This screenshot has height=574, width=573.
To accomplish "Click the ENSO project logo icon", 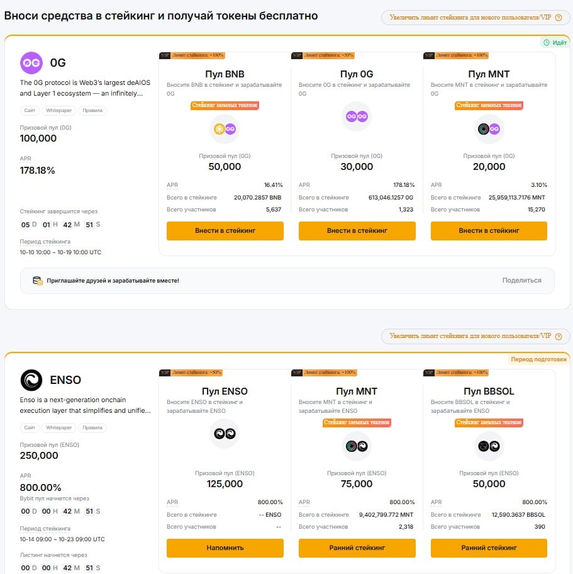I will click(x=31, y=380).
